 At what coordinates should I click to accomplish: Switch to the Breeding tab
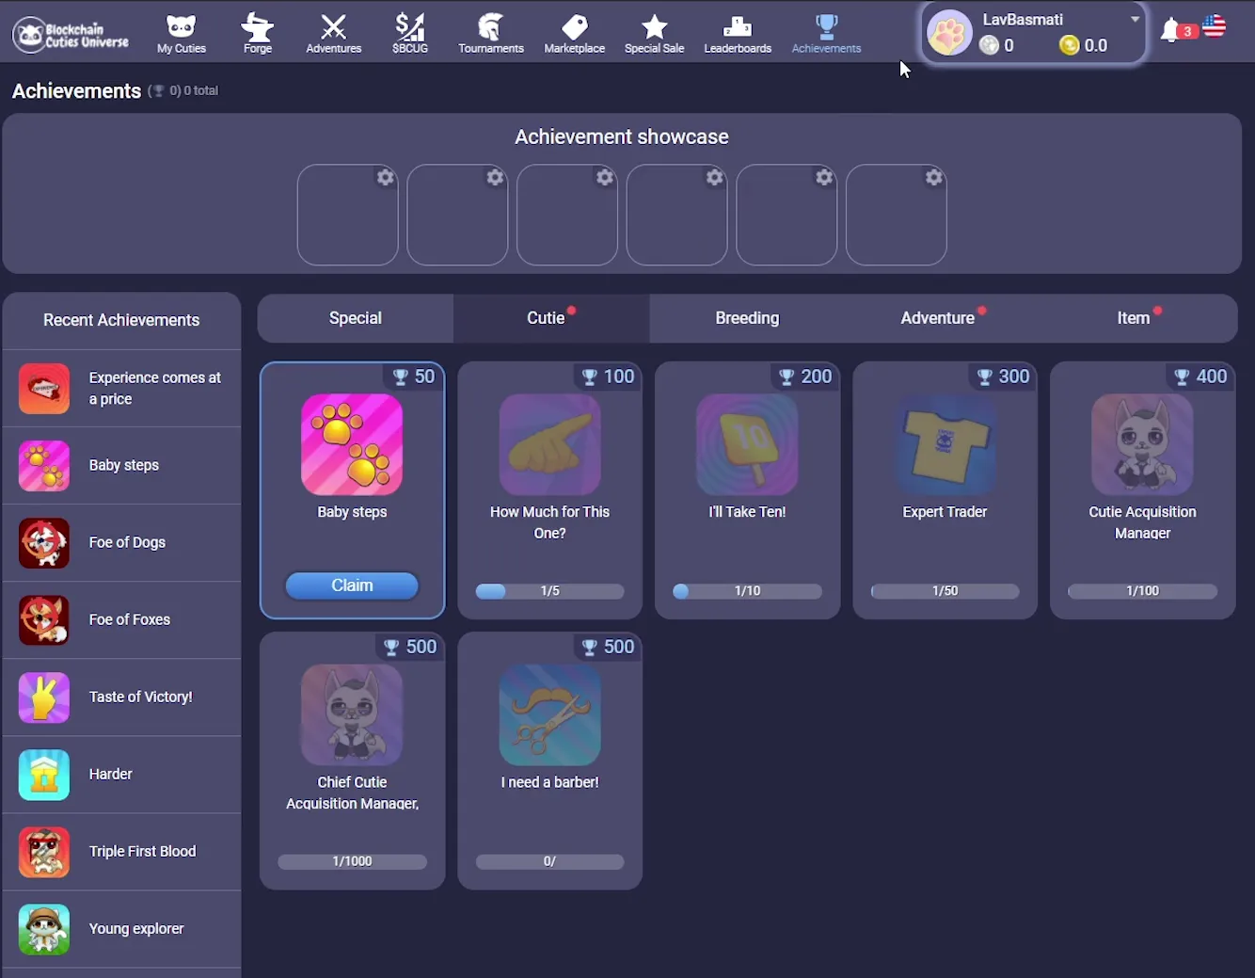coord(747,318)
